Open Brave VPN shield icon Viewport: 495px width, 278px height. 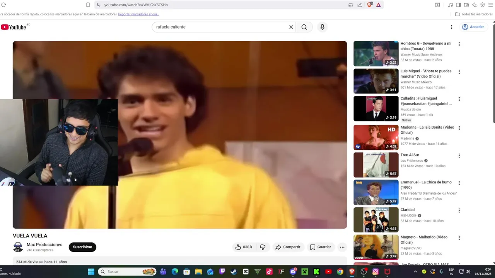(x=483, y=5)
